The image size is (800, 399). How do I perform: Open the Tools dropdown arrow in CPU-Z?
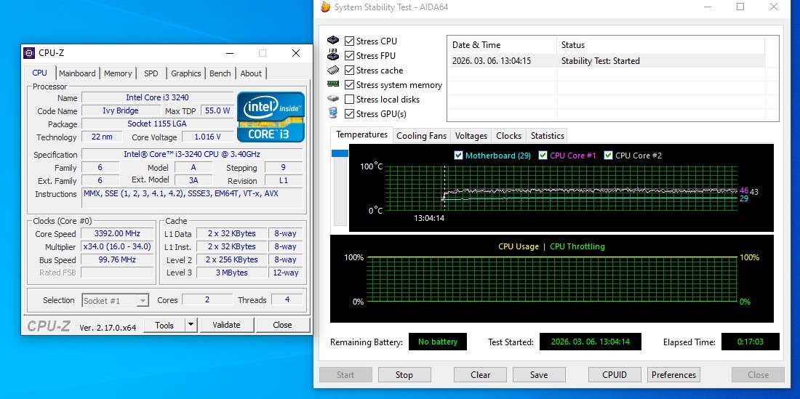(191, 325)
